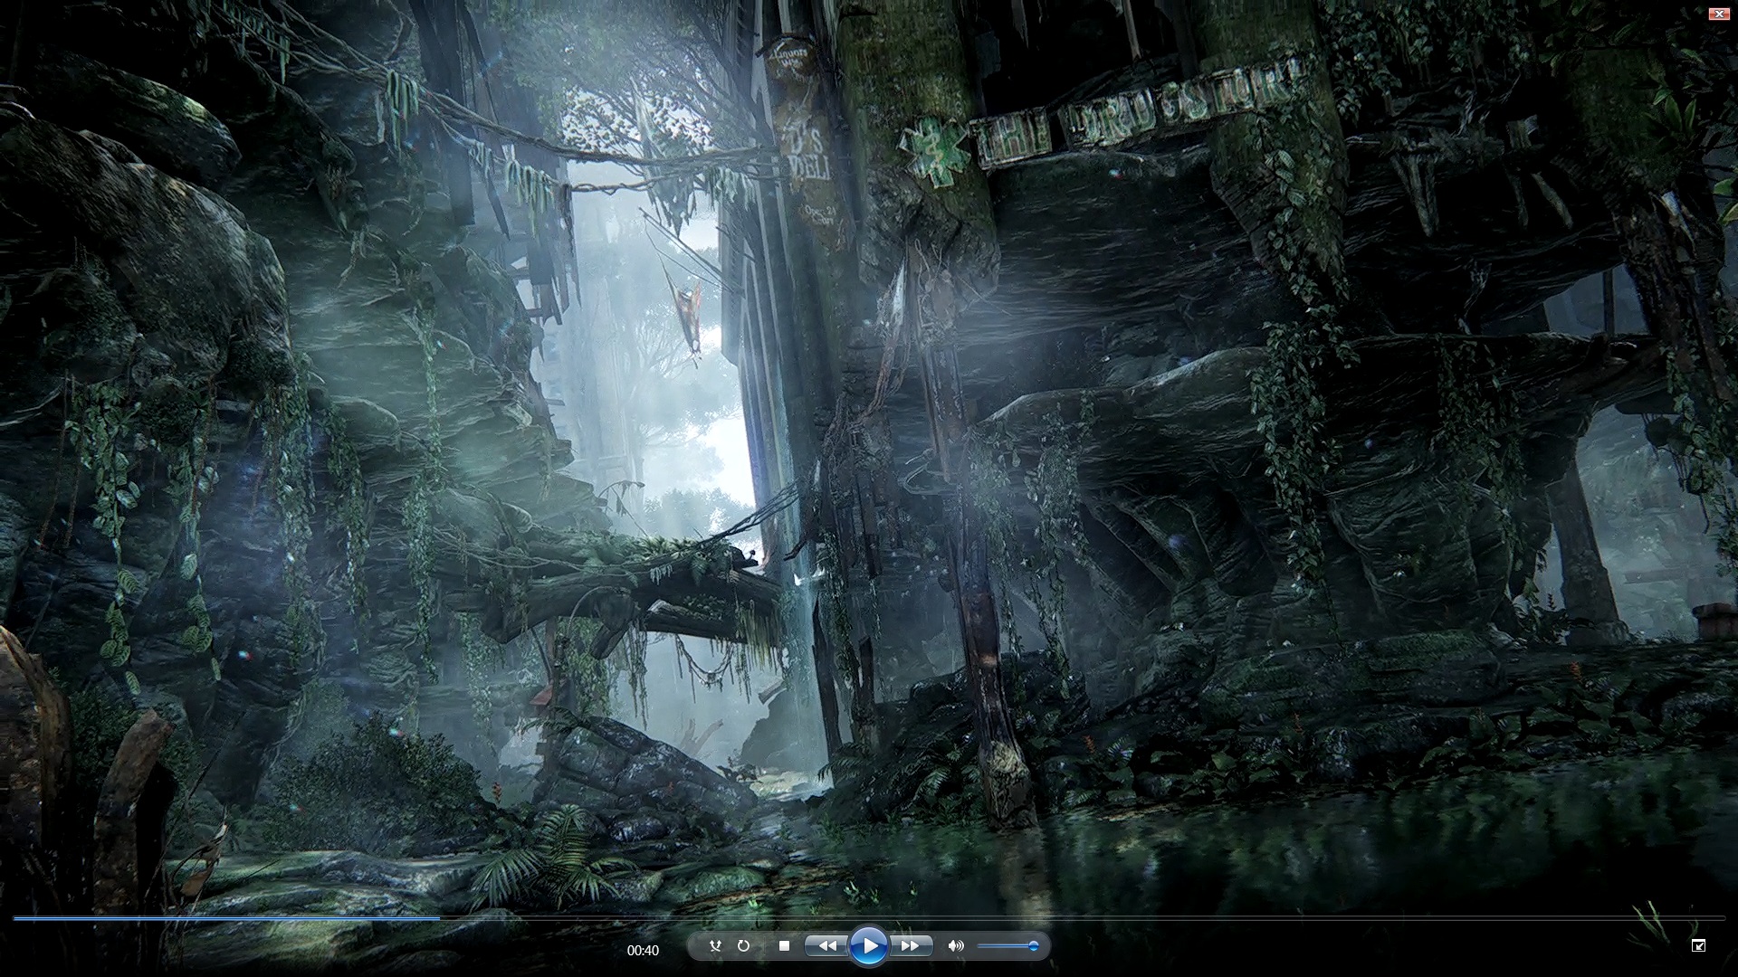Exit full-screen mode icon

tap(1698, 945)
